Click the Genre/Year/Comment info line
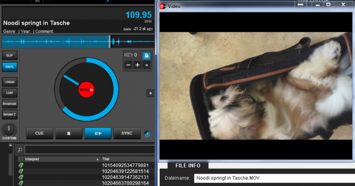 pyautogui.click(x=28, y=31)
